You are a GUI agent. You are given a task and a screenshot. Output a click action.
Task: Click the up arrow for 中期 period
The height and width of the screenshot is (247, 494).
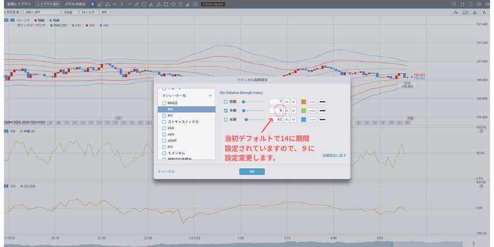(287, 110)
